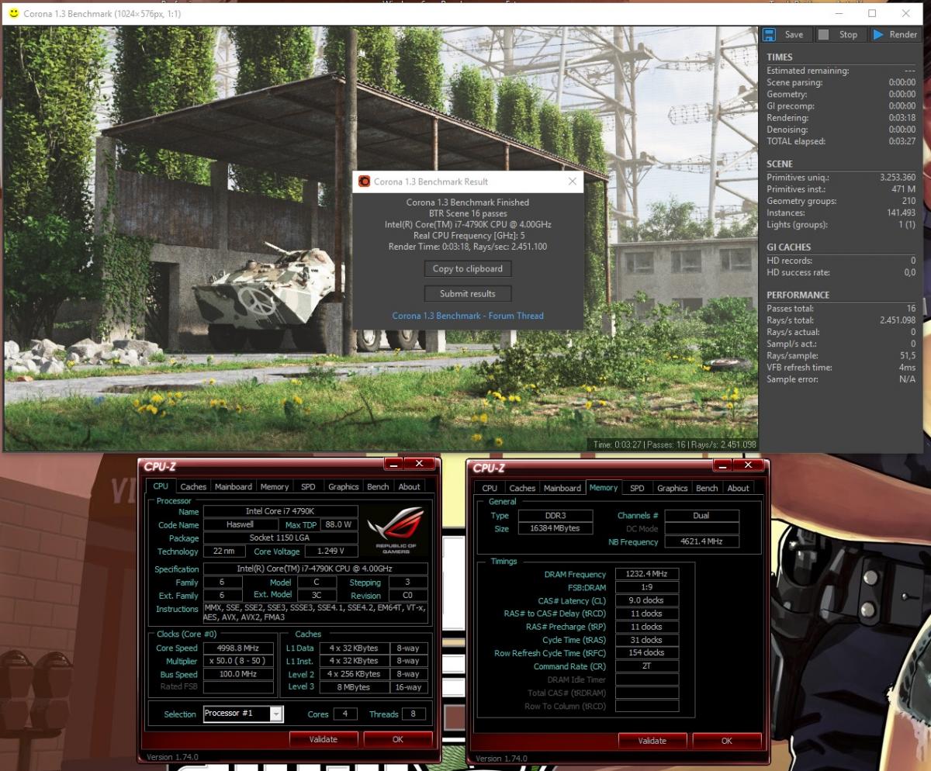931x771 pixels.
Task: Maximize the Corona Benchmark window
Action: pos(872,13)
